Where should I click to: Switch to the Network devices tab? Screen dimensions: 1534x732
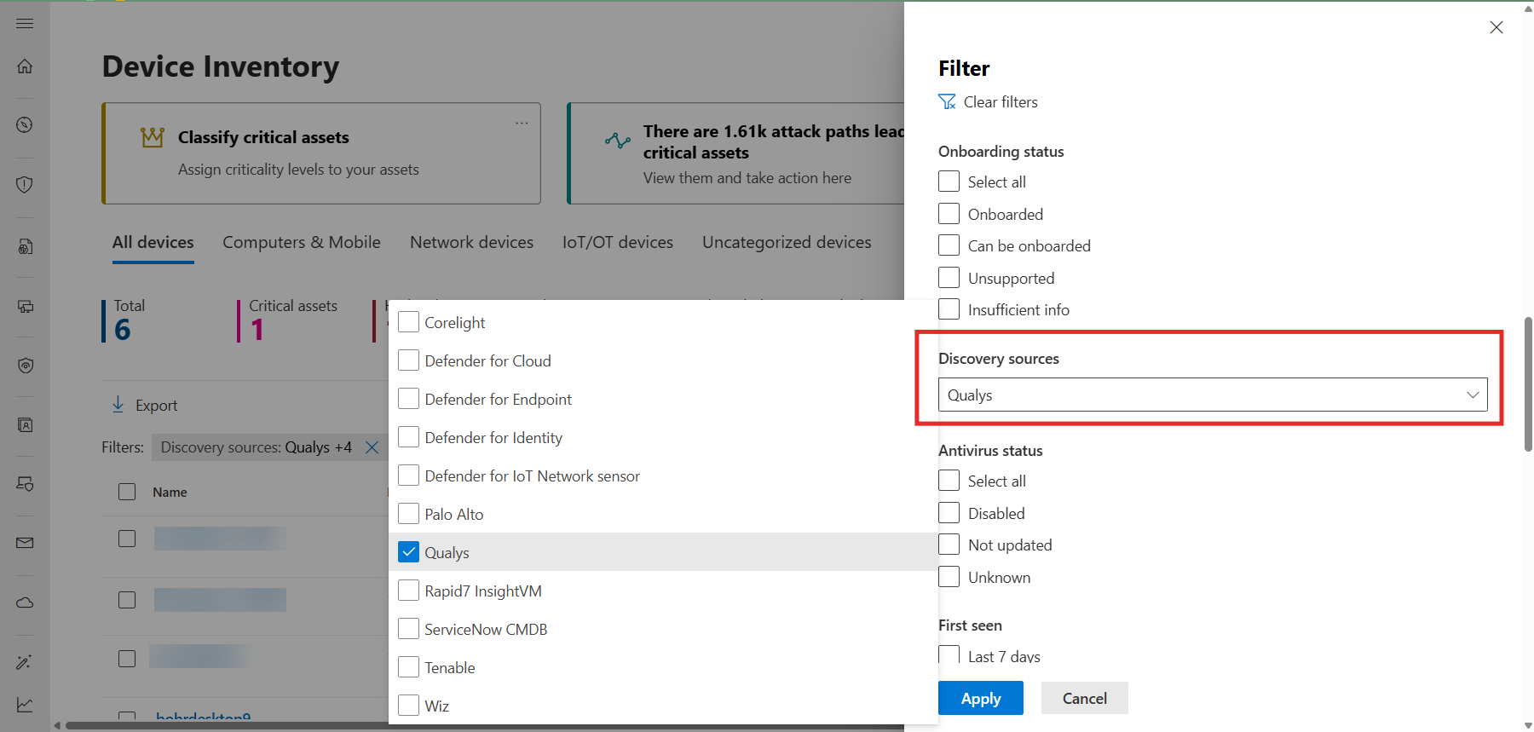471,243
